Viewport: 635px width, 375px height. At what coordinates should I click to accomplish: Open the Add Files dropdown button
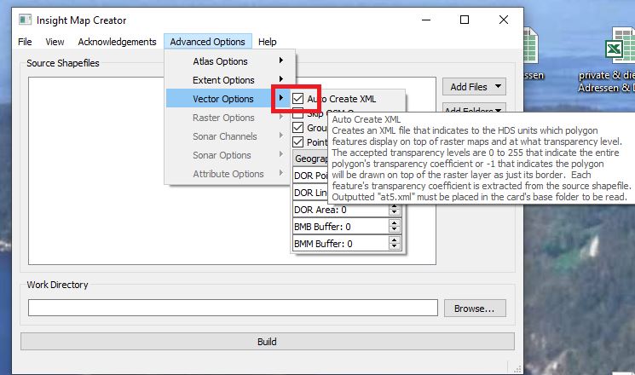475,87
